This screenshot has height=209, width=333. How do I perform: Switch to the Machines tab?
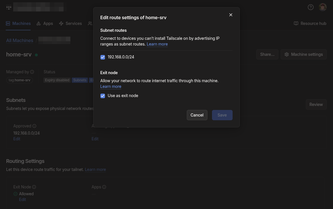(18, 23)
